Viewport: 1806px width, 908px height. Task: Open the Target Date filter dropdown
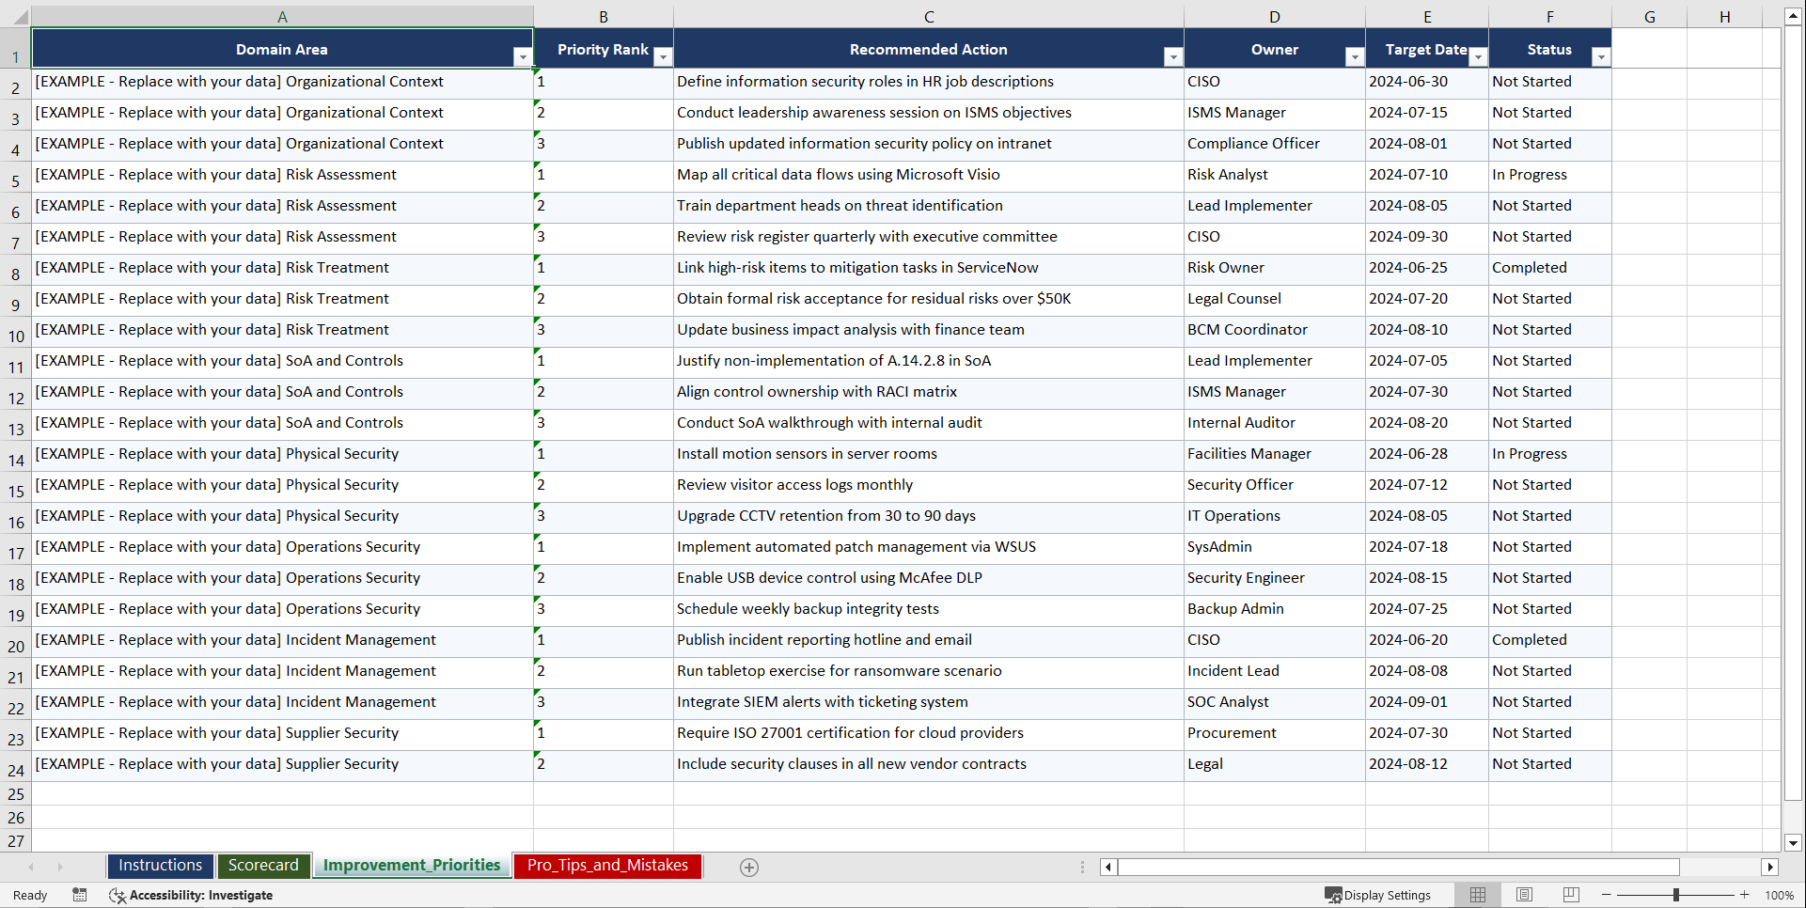[x=1478, y=56]
